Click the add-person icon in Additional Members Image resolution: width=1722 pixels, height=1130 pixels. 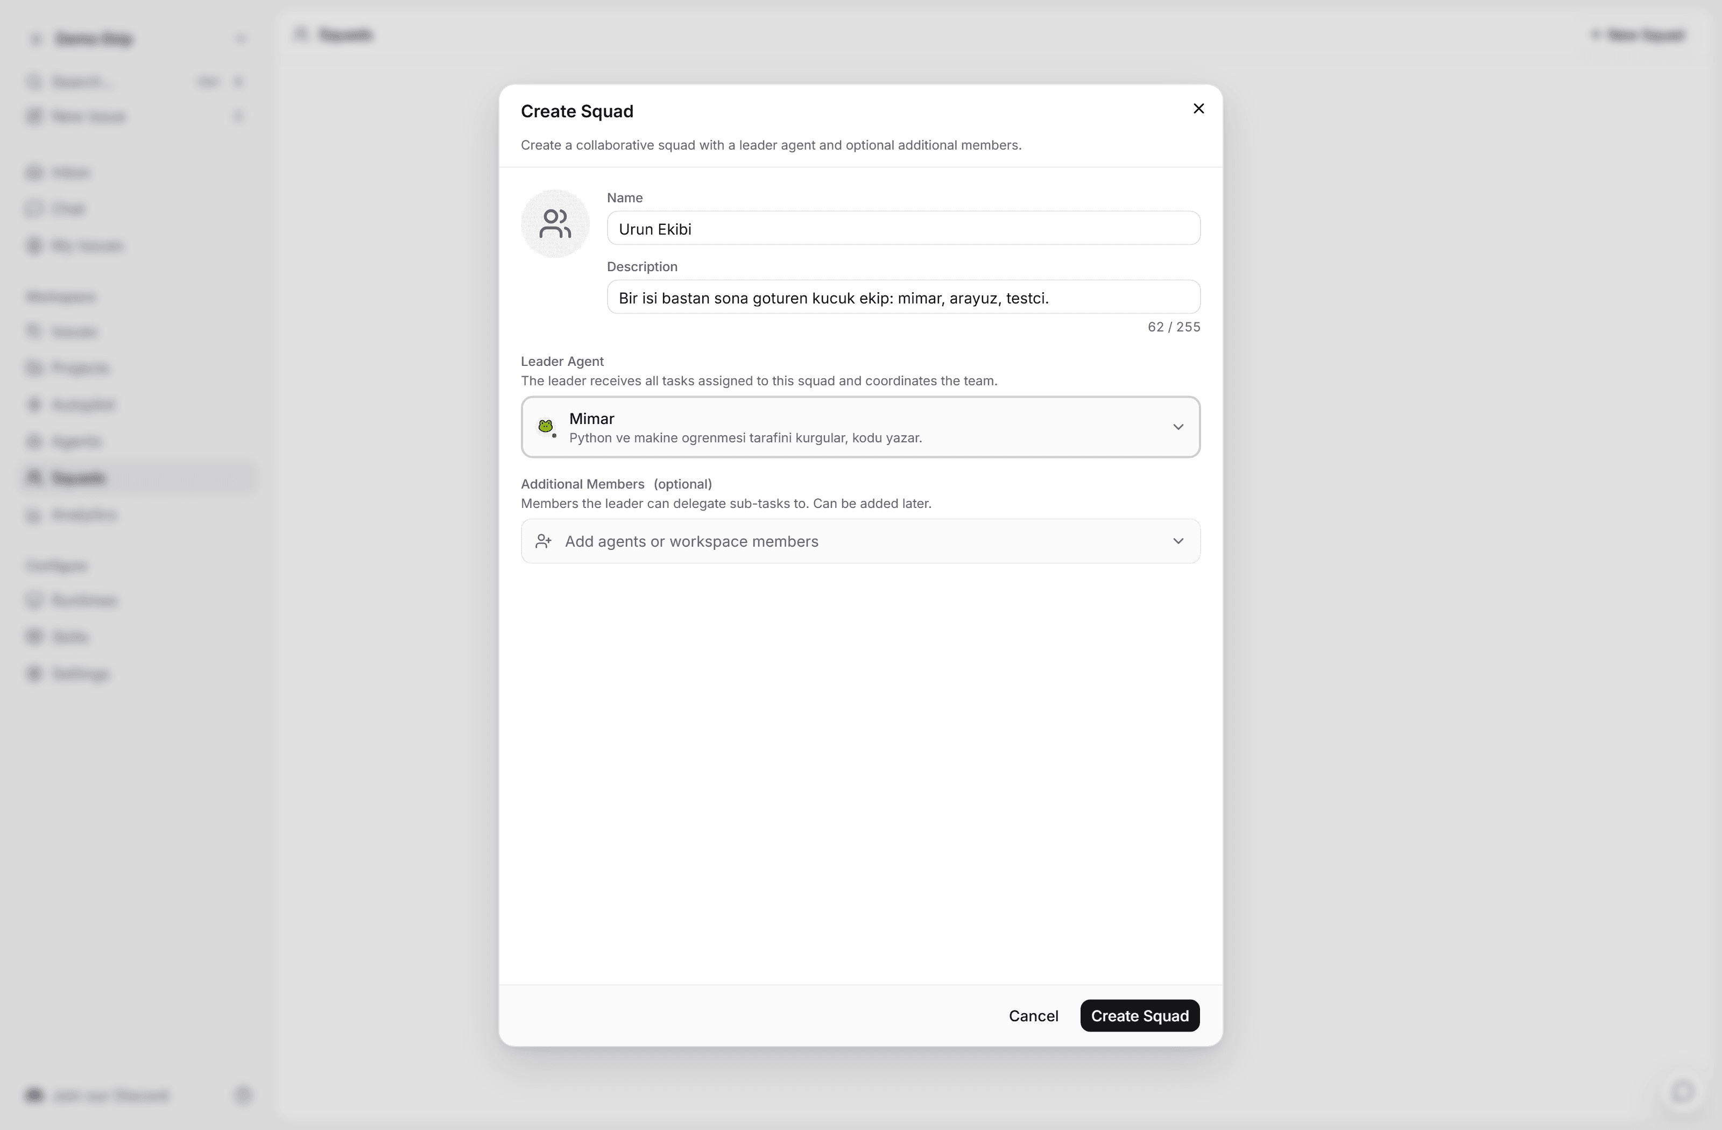[x=544, y=541]
